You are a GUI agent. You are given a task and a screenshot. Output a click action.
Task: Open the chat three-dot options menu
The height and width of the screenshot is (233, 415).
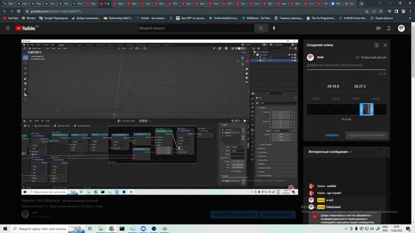[384, 152]
